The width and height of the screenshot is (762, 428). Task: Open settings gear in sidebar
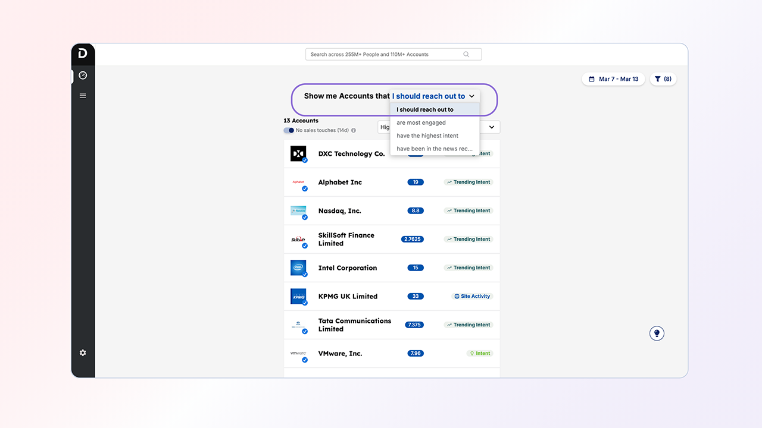(83, 353)
